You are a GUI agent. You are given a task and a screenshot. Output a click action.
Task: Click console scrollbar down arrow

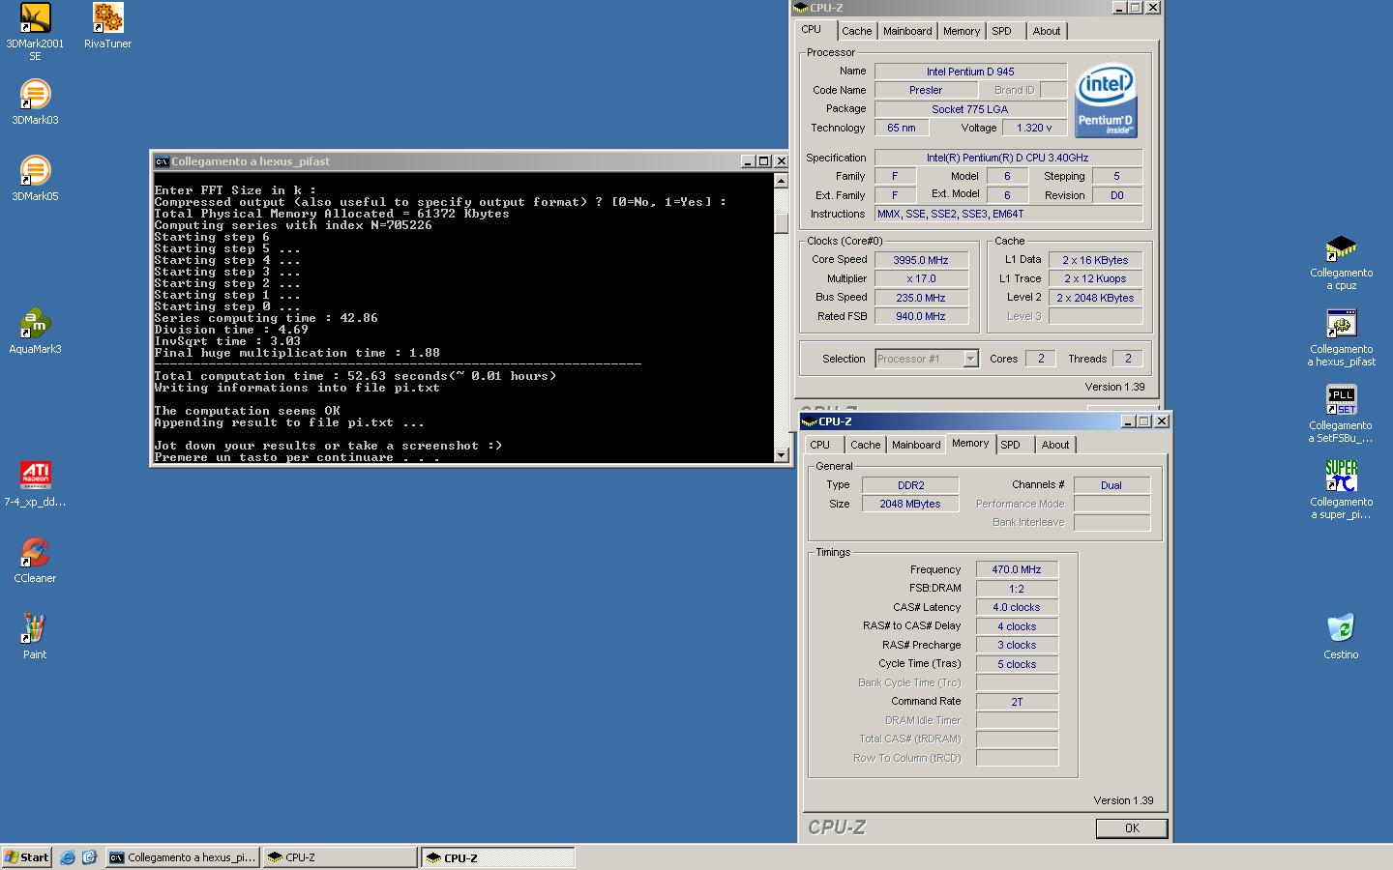pos(782,454)
